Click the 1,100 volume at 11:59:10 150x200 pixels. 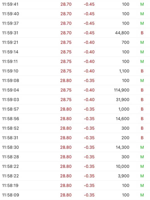pos(124,71)
